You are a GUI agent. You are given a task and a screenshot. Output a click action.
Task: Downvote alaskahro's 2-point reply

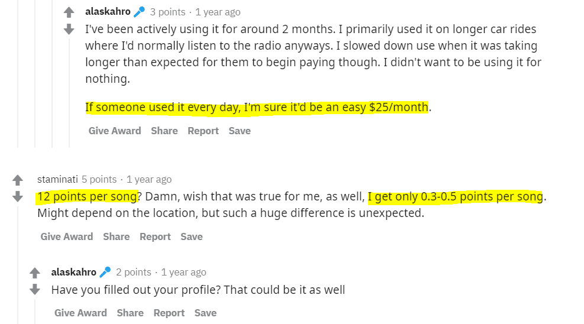coord(35,289)
